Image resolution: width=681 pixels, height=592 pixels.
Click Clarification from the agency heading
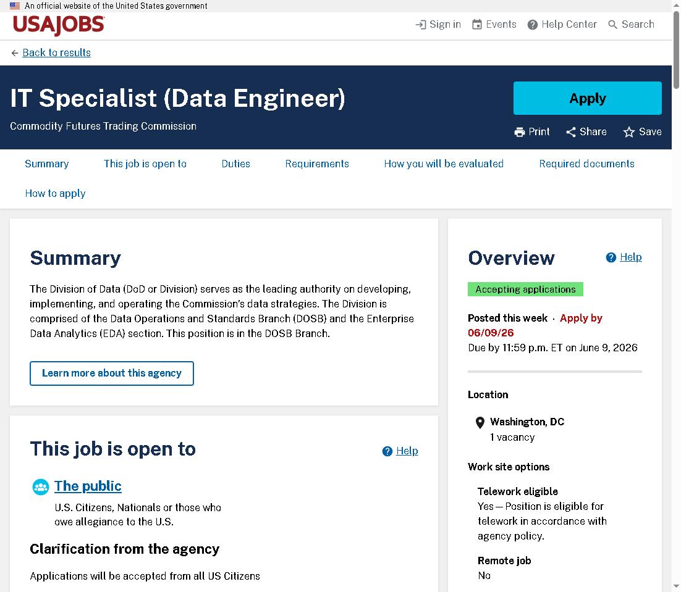point(125,549)
